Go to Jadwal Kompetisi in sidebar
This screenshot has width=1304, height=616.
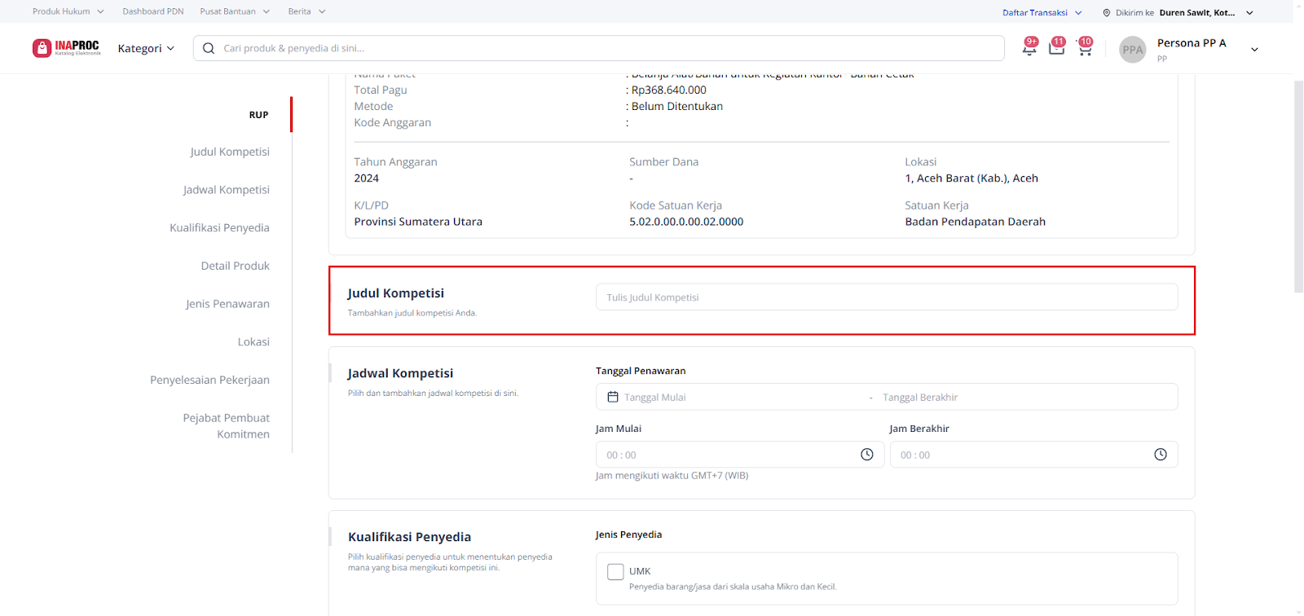226,190
